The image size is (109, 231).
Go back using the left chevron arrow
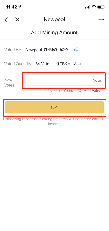point(6,20)
